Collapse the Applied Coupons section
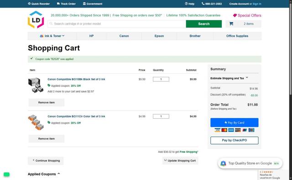This screenshot has height=180, width=292. (44, 174)
